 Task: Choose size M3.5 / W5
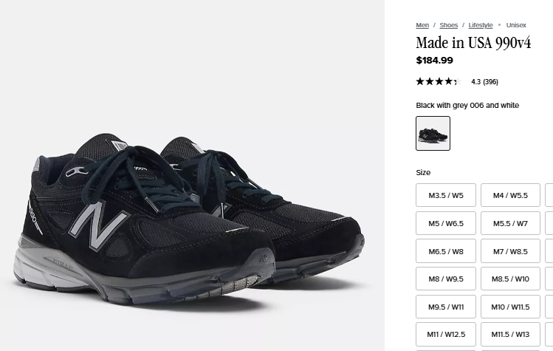446,195
